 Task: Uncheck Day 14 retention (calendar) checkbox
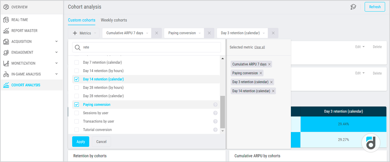pos(77,79)
